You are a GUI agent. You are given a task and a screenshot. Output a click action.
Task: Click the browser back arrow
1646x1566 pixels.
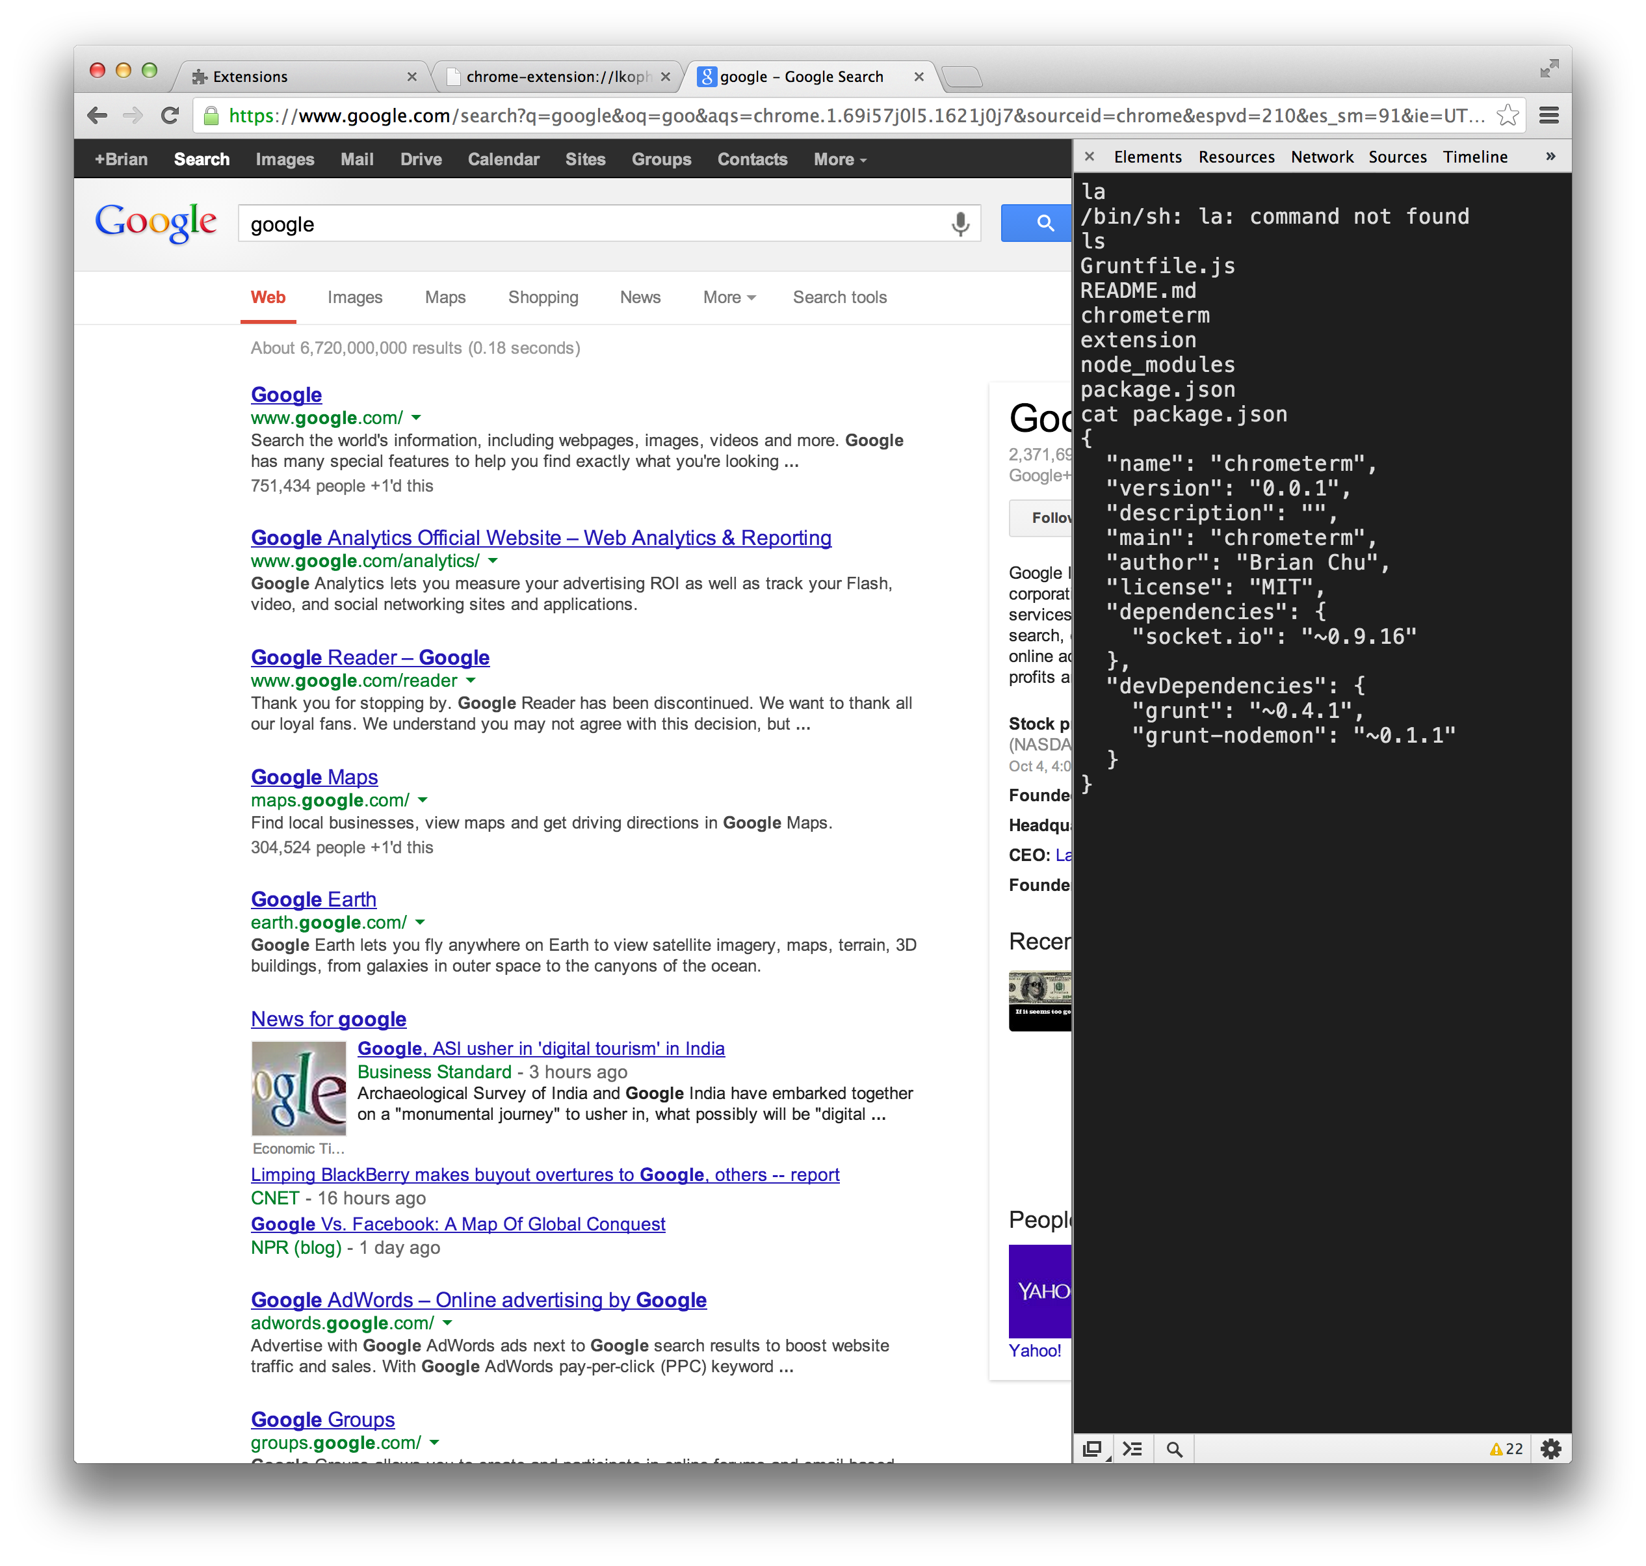click(x=98, y=115)
